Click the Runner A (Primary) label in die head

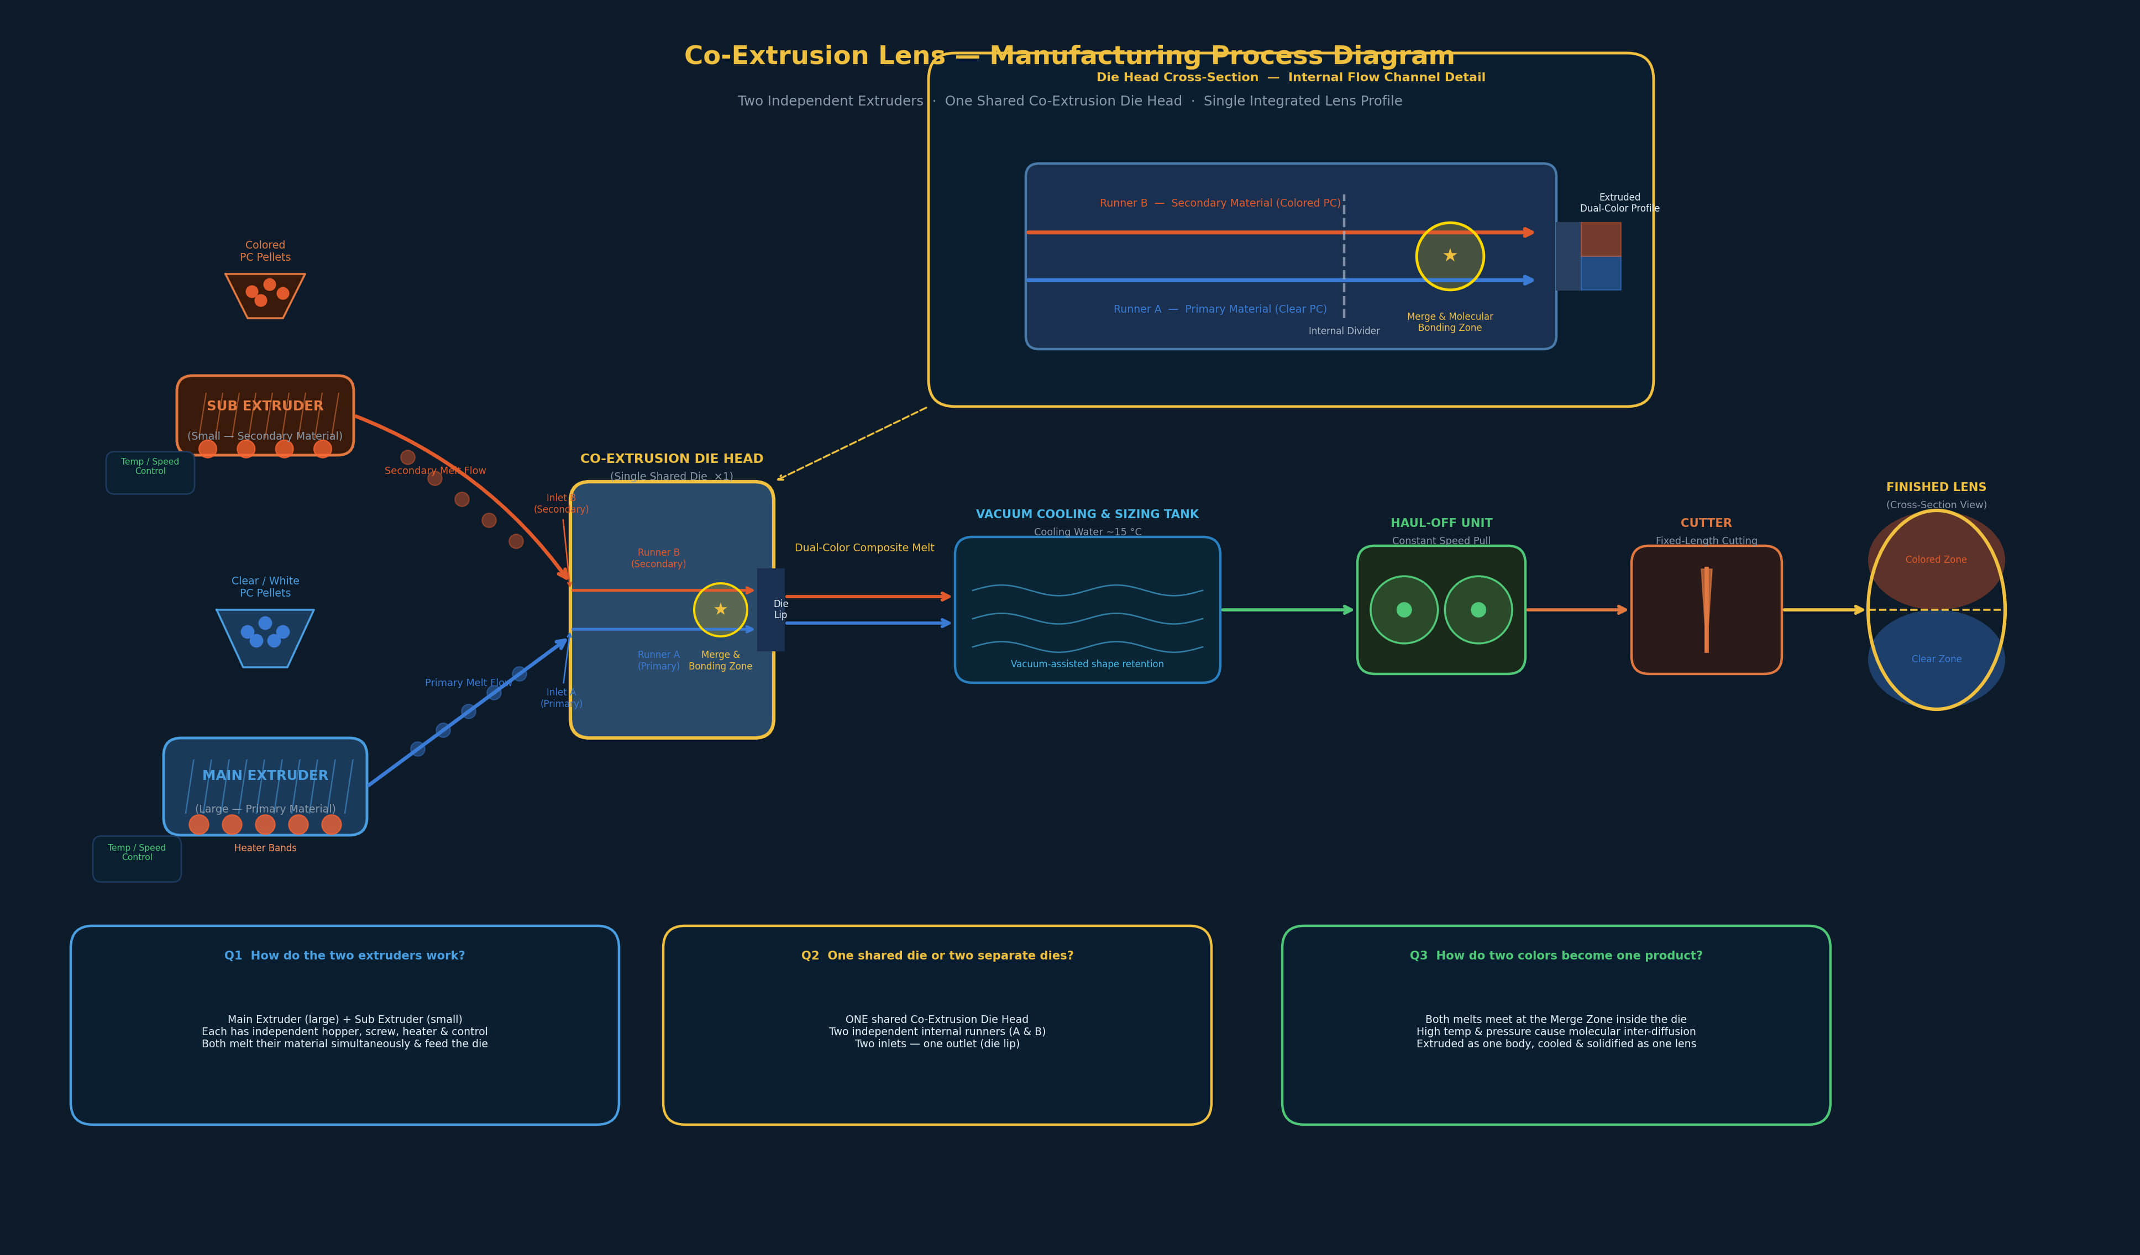coord(658,660)
